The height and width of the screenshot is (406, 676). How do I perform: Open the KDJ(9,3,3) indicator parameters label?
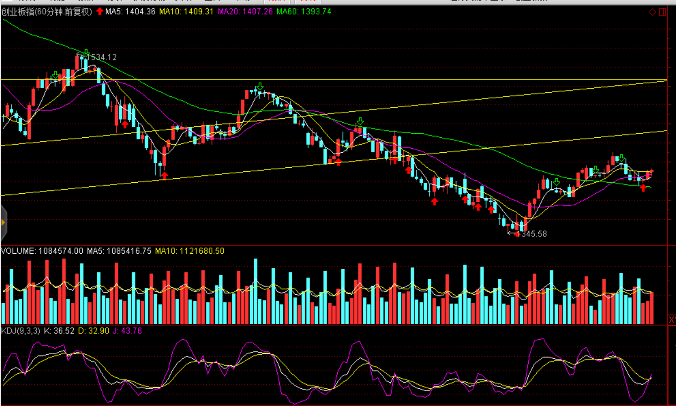coord(20,331)
